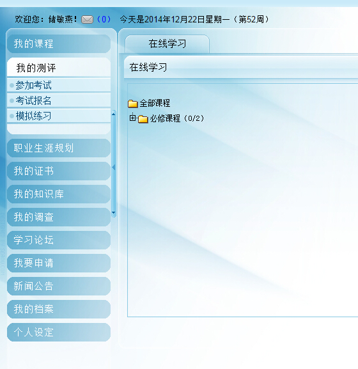Open 我的课程 menu section
The image size is (358, 369).
click(59, 43)
